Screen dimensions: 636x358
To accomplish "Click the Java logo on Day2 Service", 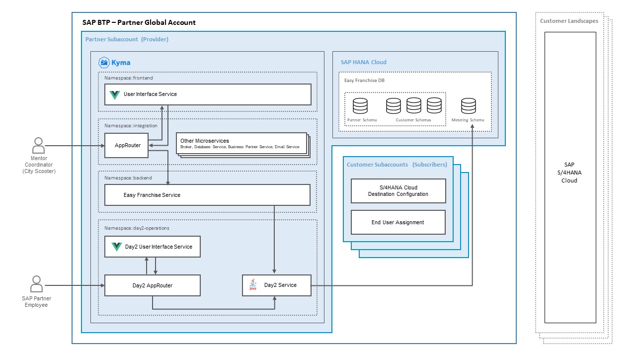I will [x=253, y=285].
